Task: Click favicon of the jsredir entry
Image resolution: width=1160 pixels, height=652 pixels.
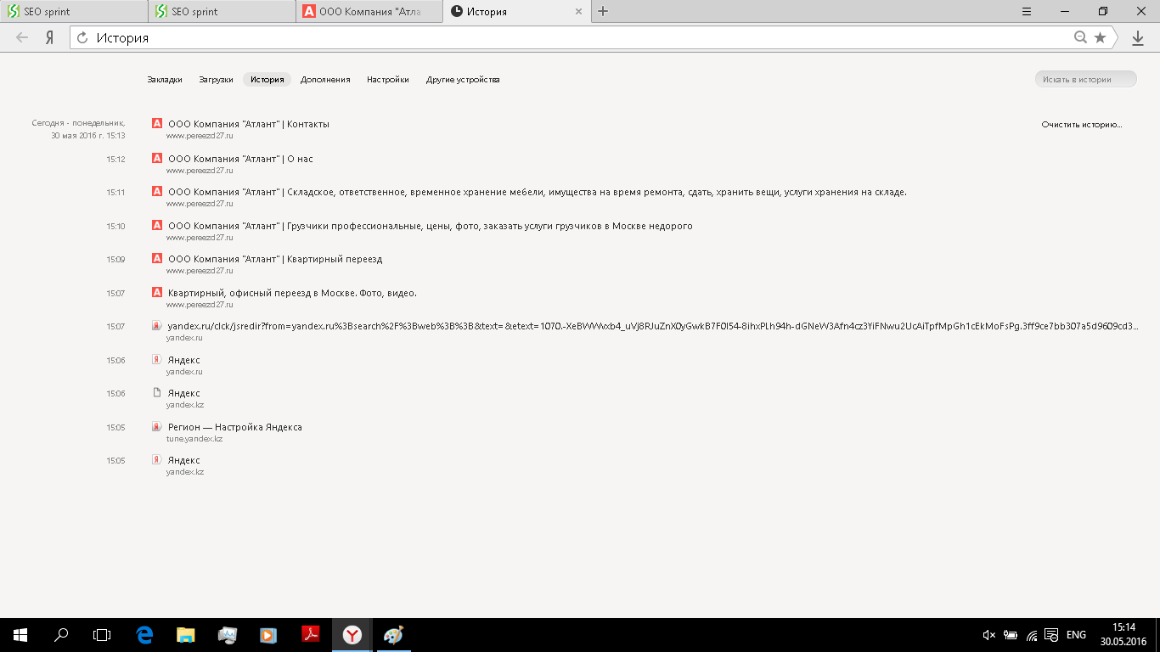Action: point(156,325)
